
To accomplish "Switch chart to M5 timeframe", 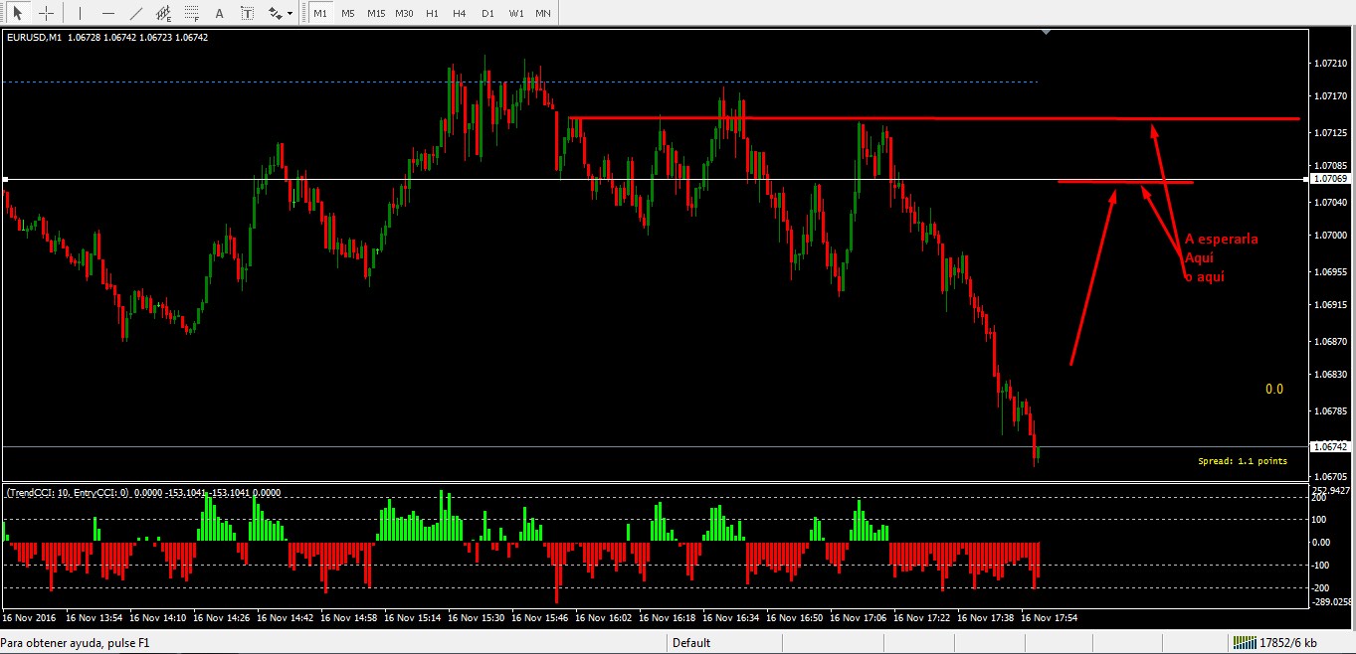I will click(x=348, y=13).
